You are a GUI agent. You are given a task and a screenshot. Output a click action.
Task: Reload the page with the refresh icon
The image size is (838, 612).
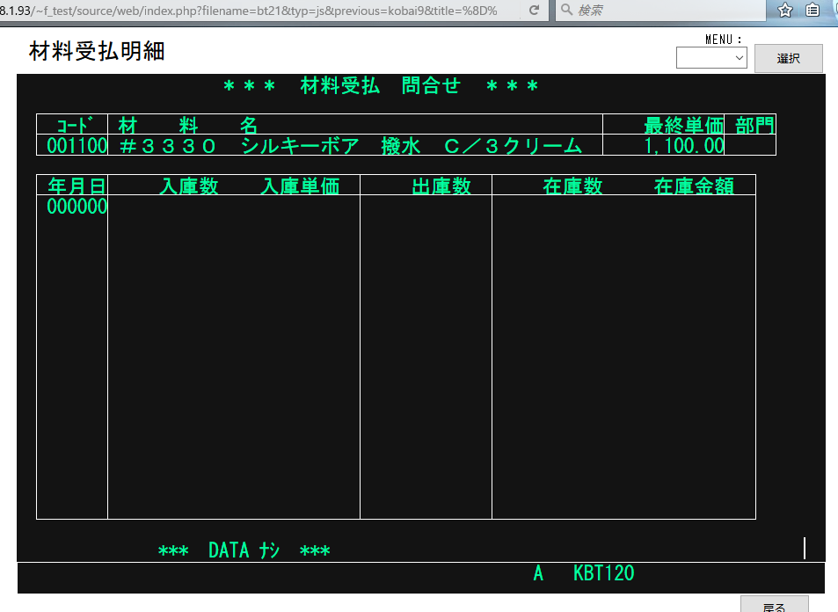coord(534,11)
